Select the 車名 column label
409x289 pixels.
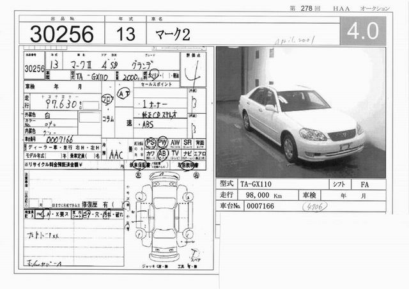[x=157, y=19]
